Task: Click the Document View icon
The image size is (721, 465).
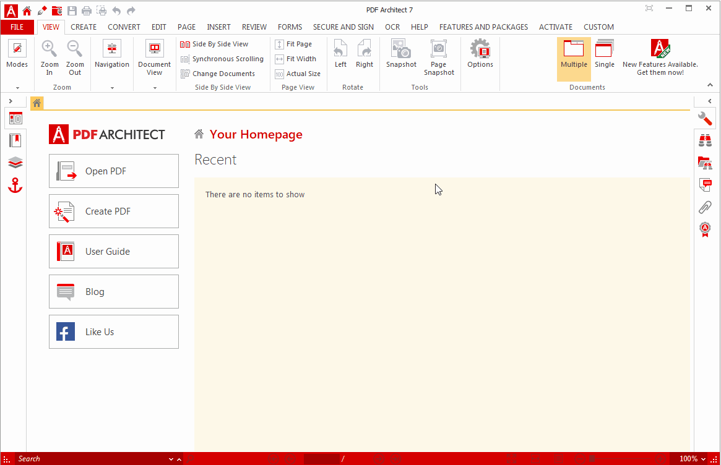Action: [x=155, y=49]
